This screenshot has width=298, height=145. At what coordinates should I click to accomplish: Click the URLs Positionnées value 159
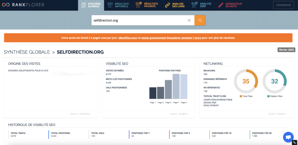(x=108, y=91)
